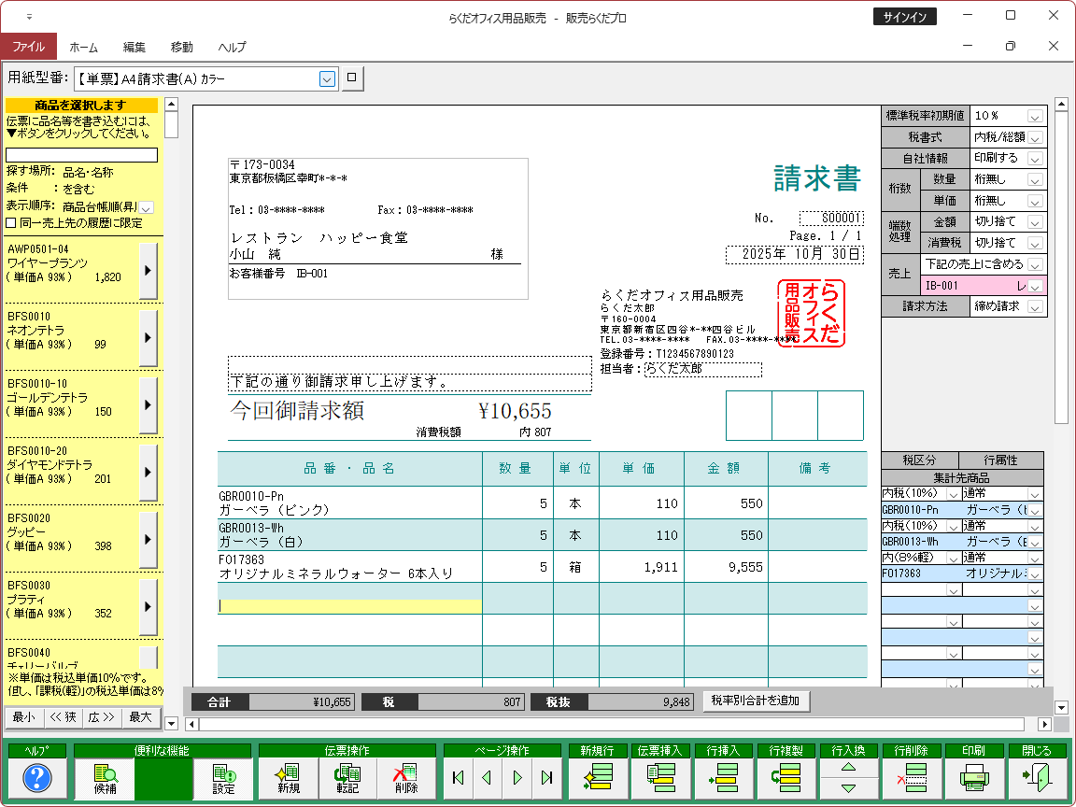Expand the 表示順序 sort order dropdown
Viewport: 1076px width, 807px height.
click(147, 206)
